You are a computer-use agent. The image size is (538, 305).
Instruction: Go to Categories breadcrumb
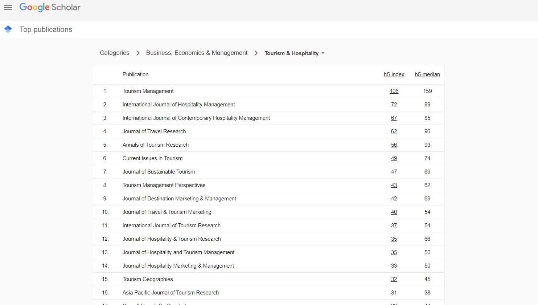(115, 53)
